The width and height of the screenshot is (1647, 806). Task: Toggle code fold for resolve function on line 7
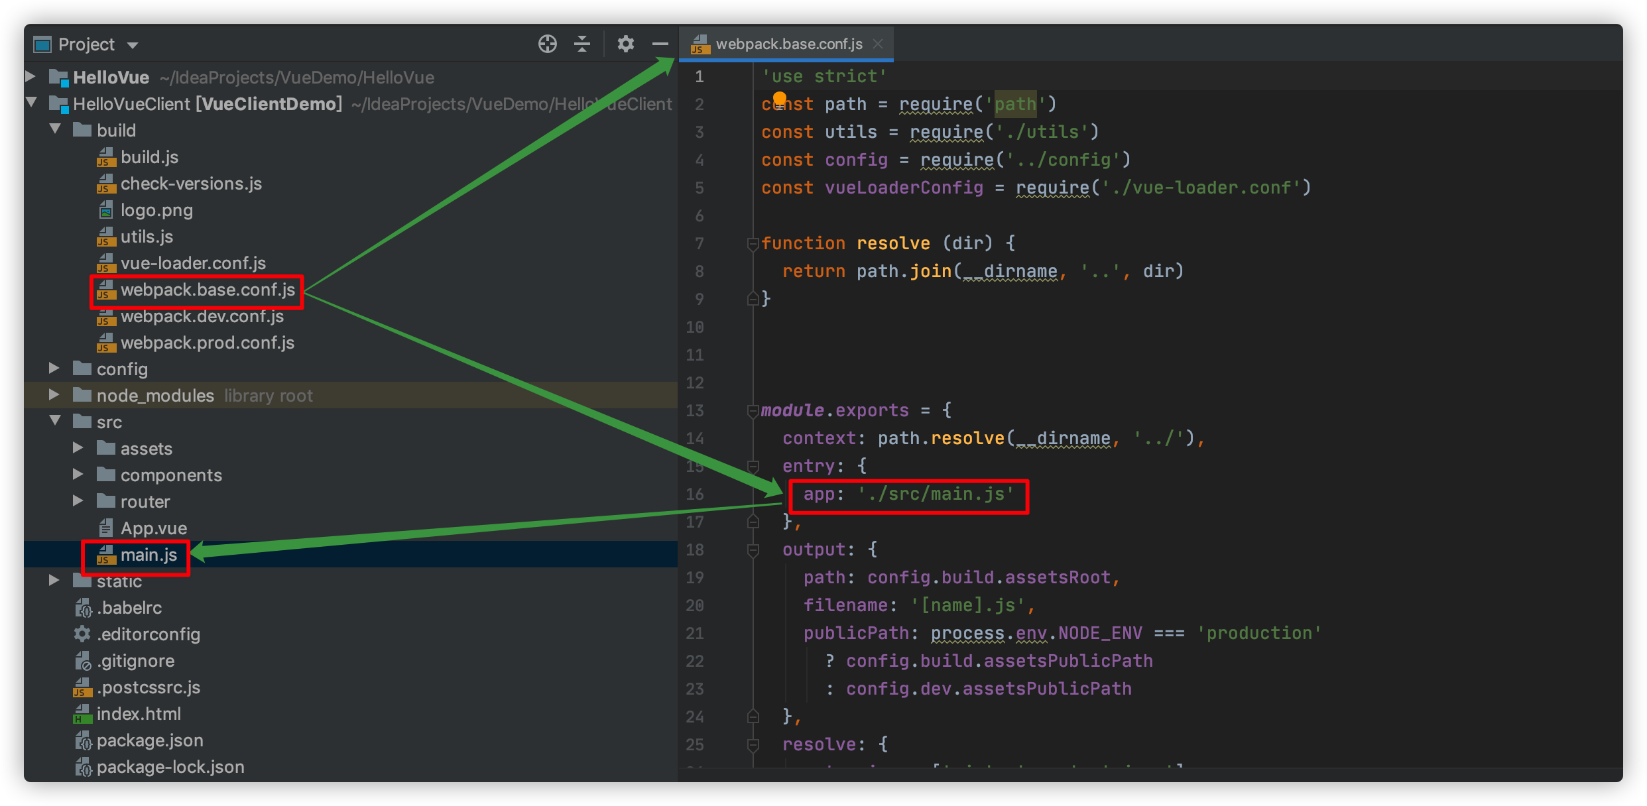(753, 244)
